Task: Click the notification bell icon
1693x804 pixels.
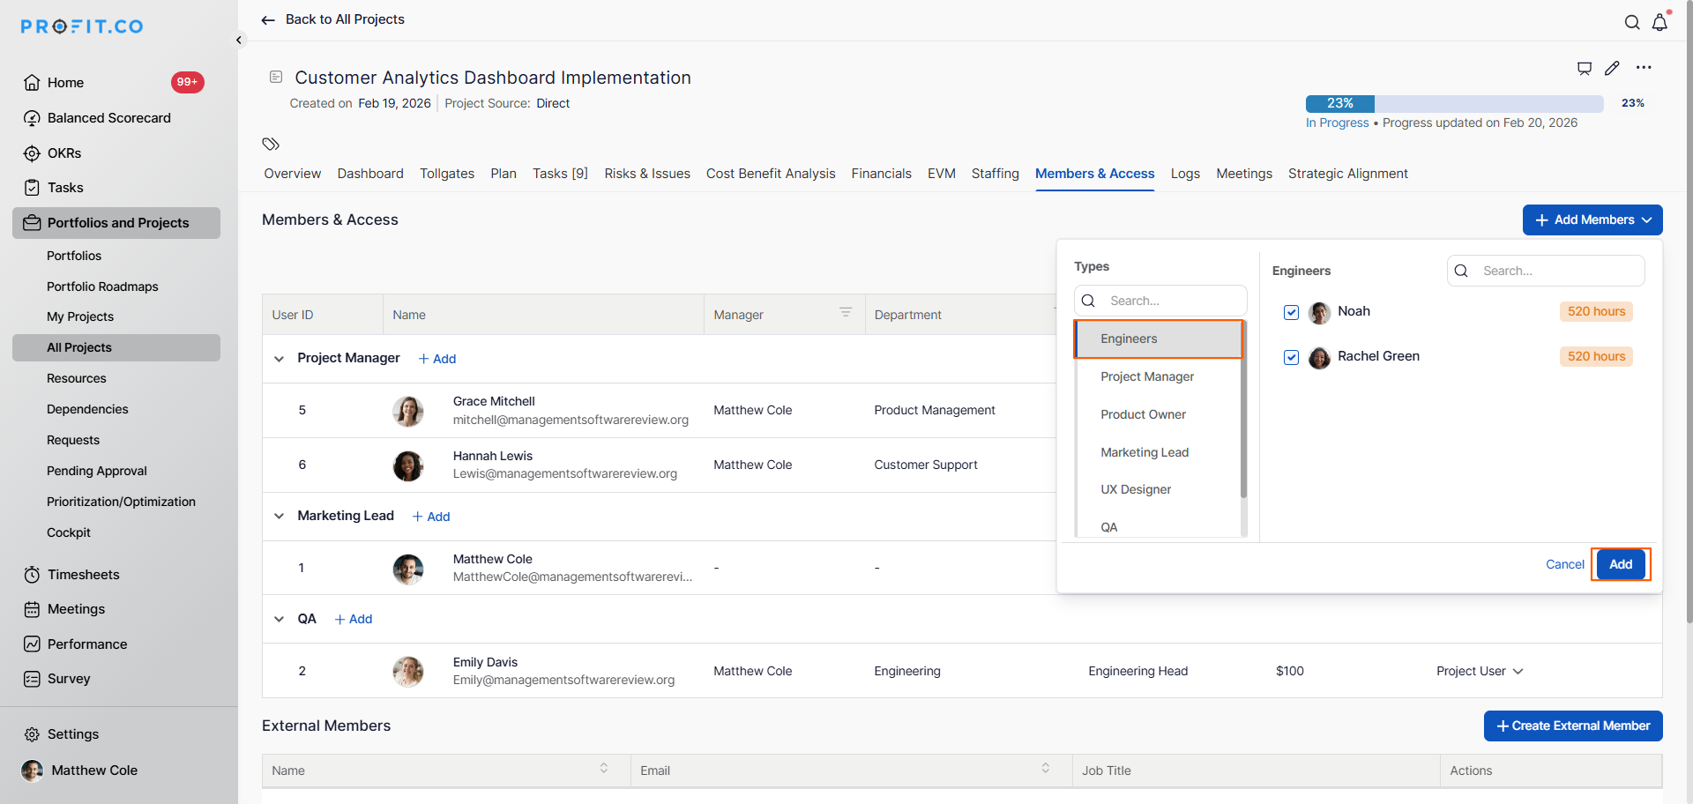Action: pos(1659,23)
